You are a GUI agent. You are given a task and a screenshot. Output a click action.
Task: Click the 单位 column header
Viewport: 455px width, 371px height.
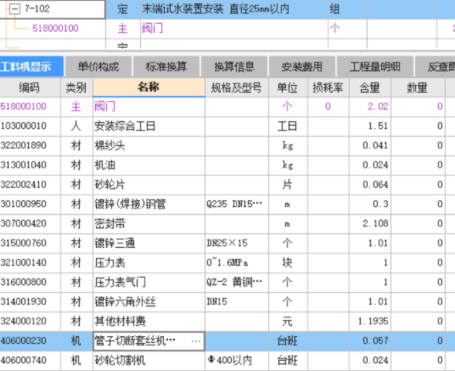(288, 87)
